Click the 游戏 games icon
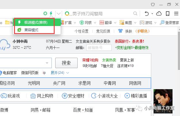This screenshot has height=116, width=180. click(142, 23)
